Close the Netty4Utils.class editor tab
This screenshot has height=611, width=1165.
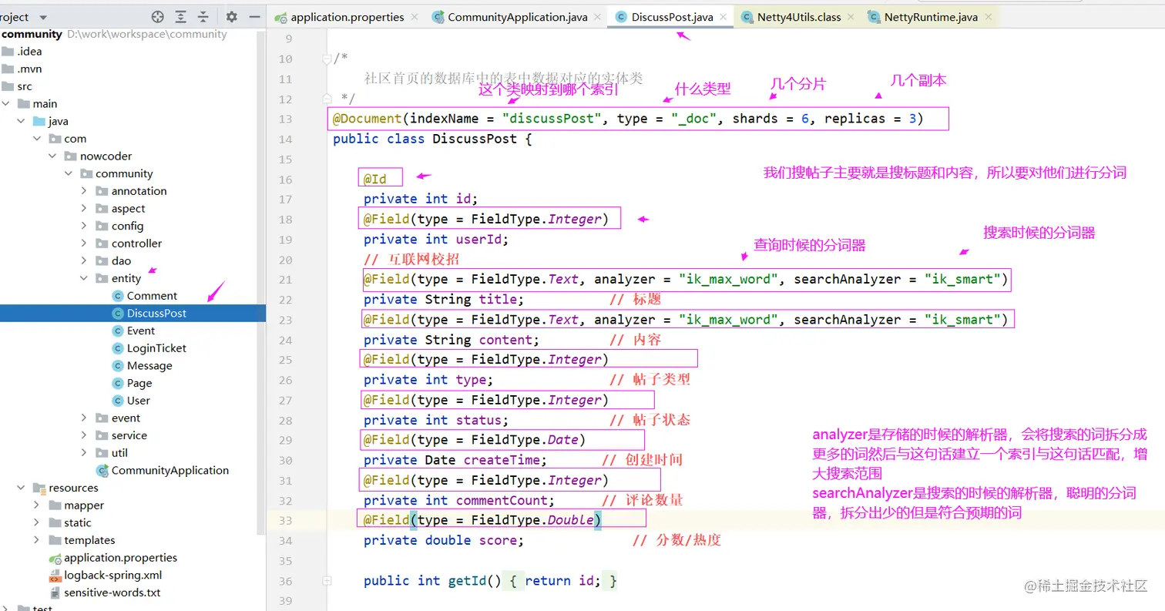coord(851,16)
